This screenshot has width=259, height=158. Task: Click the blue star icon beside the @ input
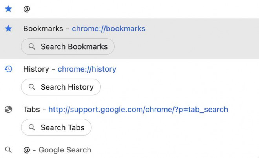point(8,9)
